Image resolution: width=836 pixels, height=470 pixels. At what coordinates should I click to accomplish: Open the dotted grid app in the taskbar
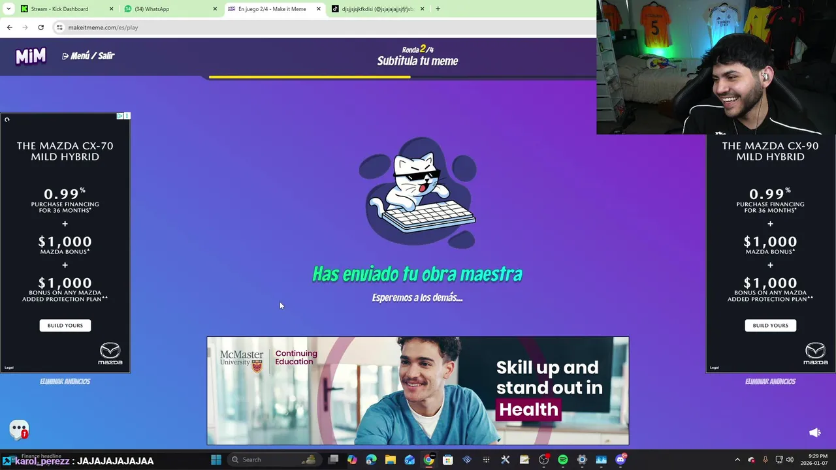click(486, 460)
